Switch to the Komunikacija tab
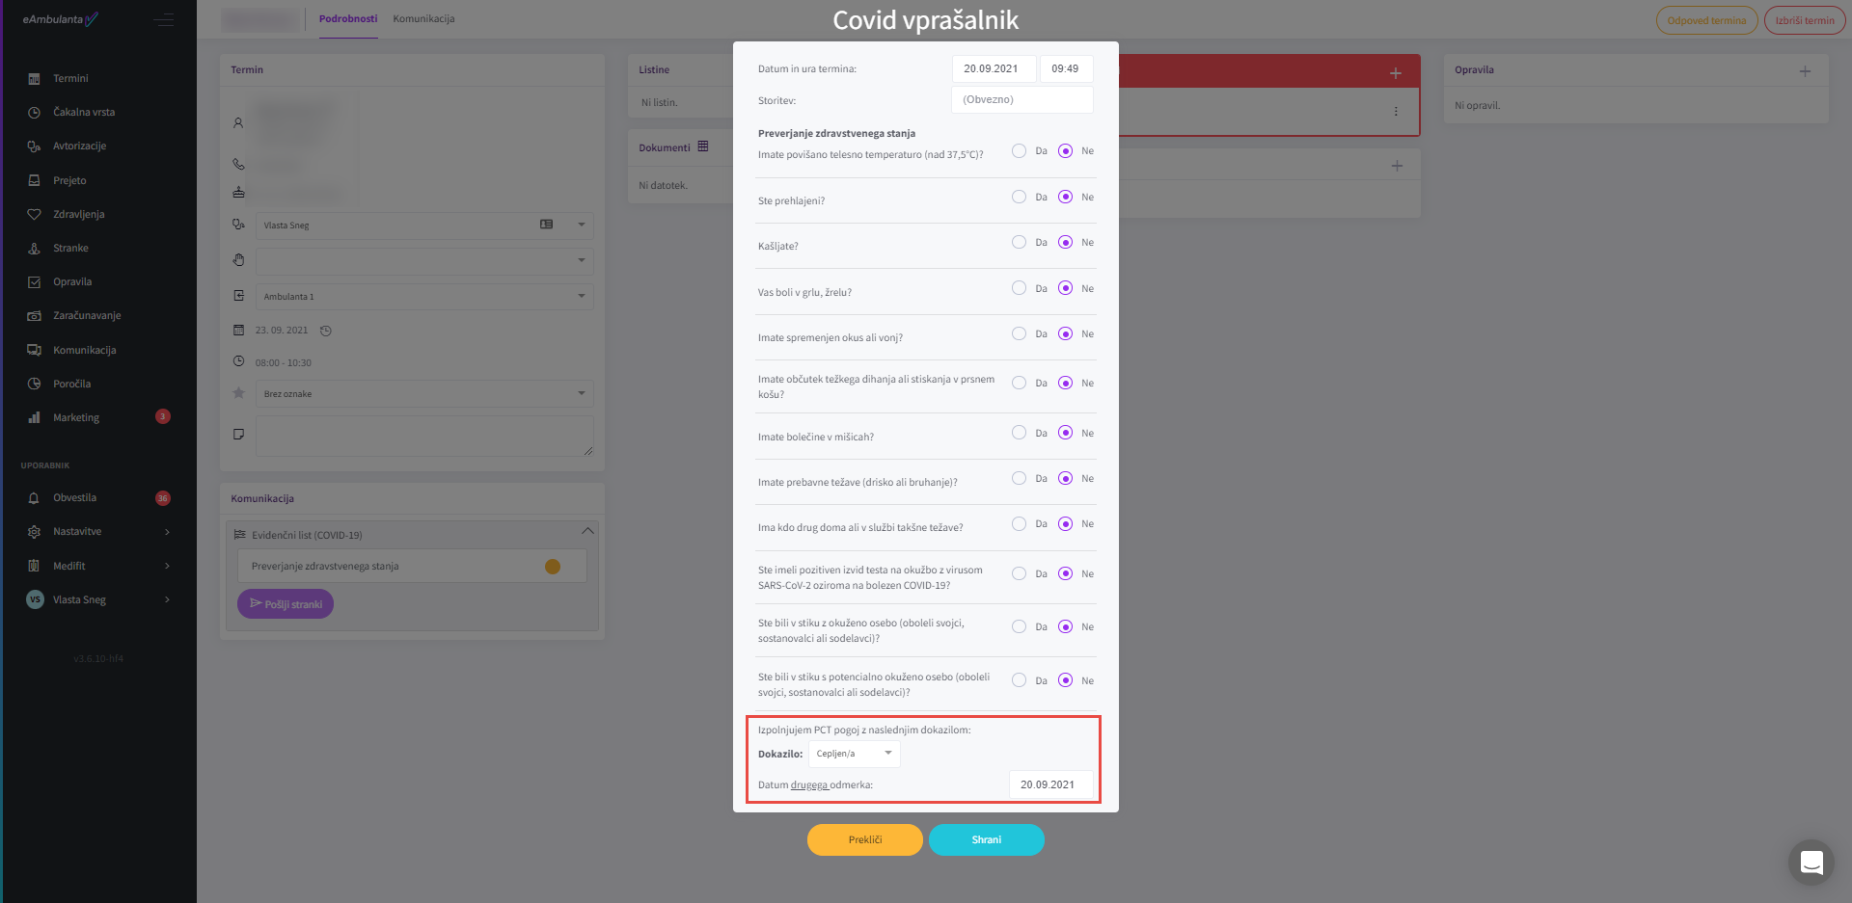1852x903 pixels. click(x=423, y=19)
